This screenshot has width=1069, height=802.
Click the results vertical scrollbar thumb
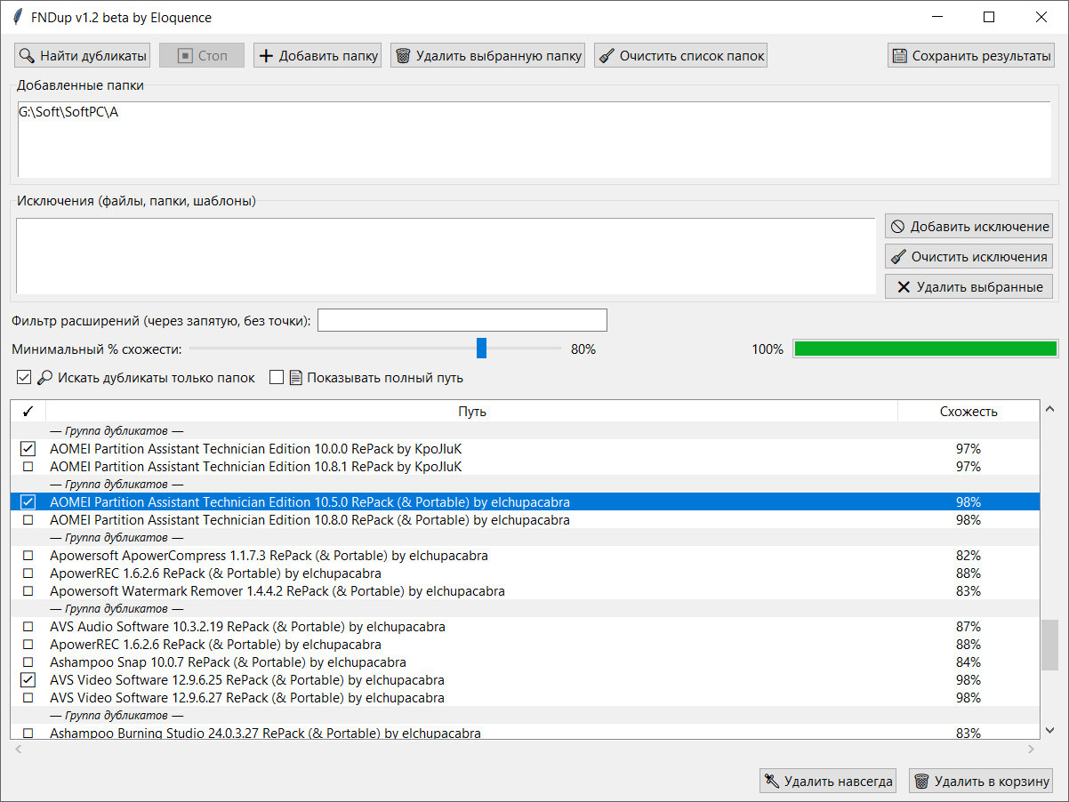pos(1049,646)
